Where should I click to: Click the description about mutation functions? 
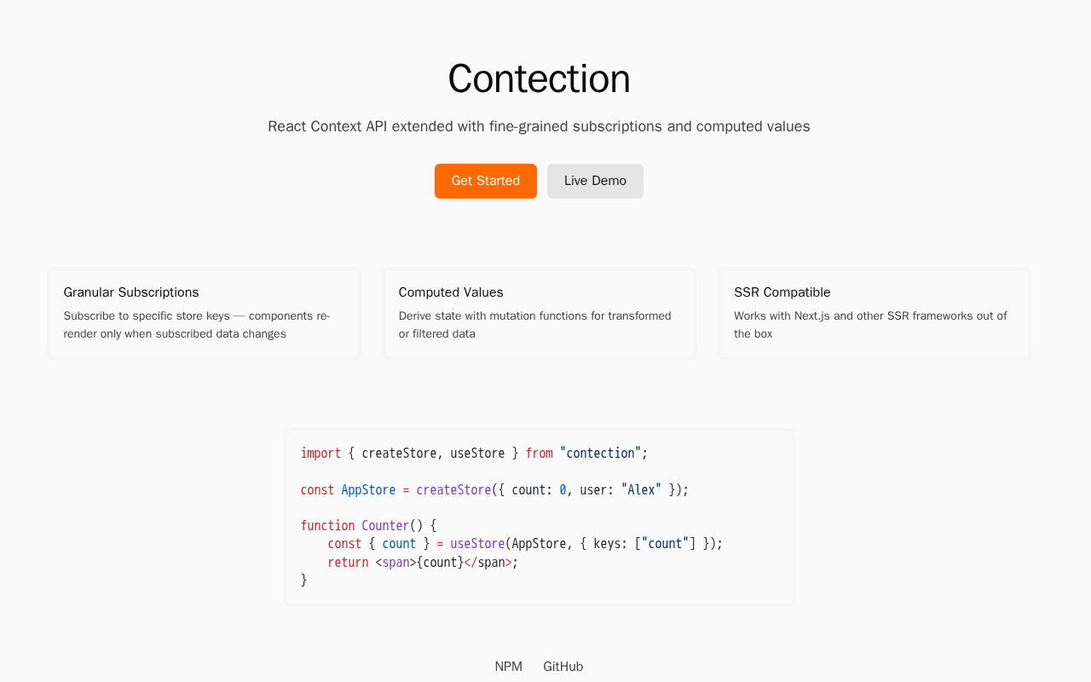(534, 325)
